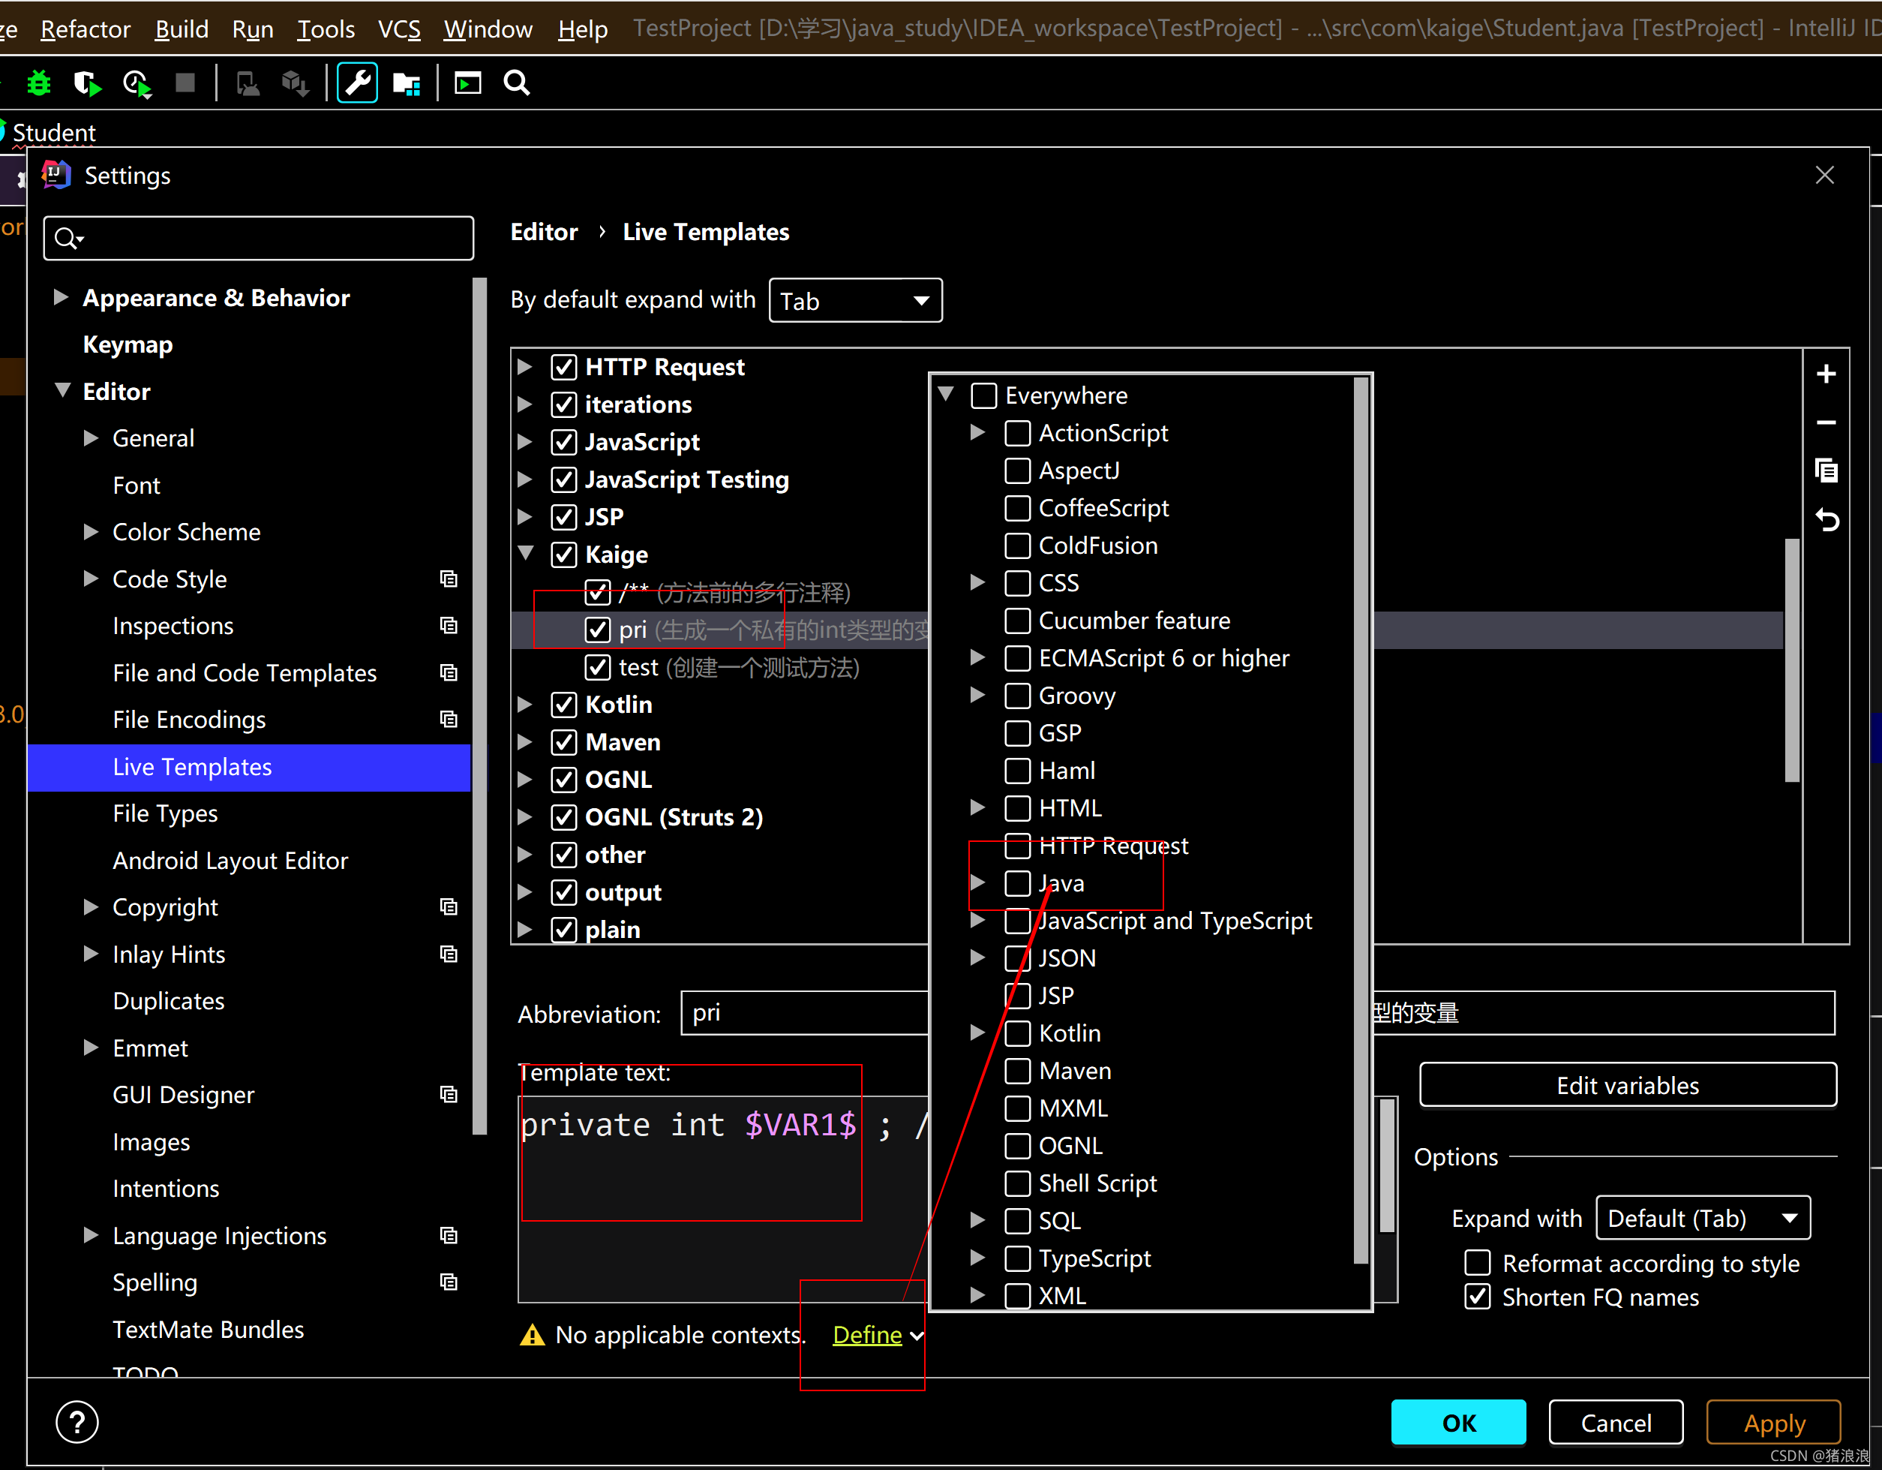Screen dimensions: 1882x1470
Task: Check the Java context checkbox
Action: coord(1018,883)
